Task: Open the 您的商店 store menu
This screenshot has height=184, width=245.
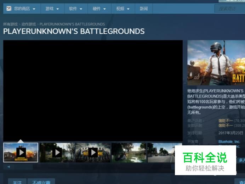Action: click(22, 9)
